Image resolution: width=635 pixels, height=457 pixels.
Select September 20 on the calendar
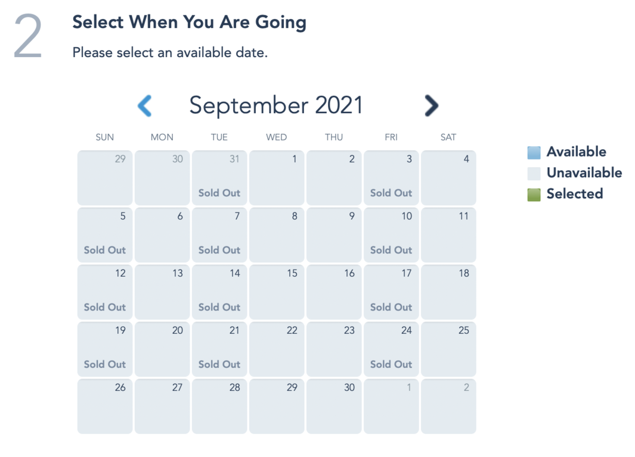(x=162, y=349)
